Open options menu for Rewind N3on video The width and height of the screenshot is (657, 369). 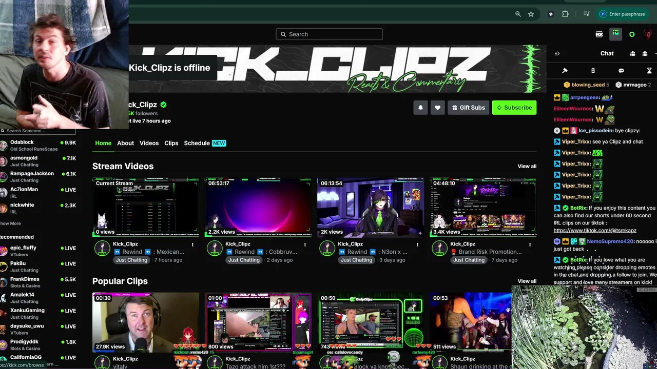(x=417, y=244)
